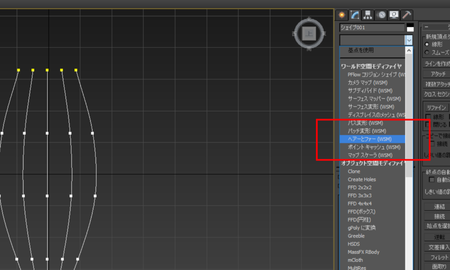Click the ラインを作成 button
The width and height of the screenshot is (450, 270).
click(x=436, y=63)
